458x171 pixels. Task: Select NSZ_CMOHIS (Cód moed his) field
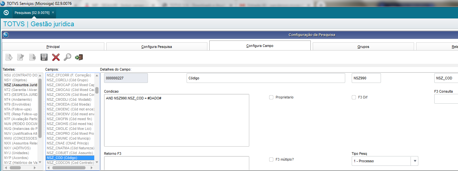70,124
